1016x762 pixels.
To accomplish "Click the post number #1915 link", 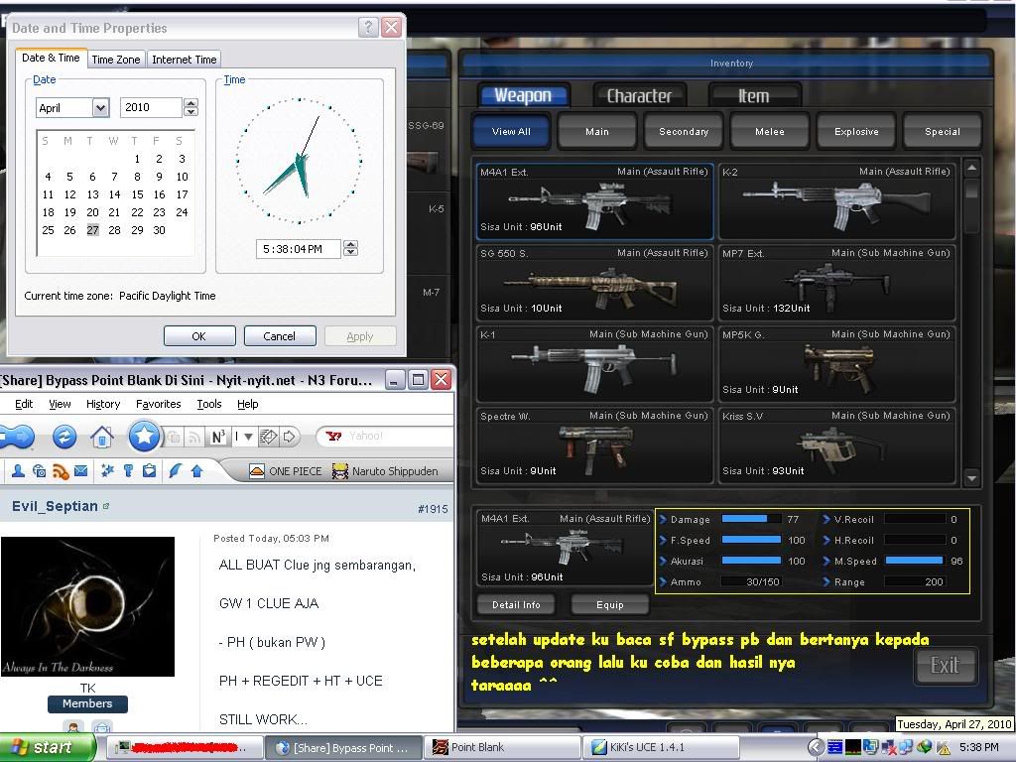I will click(433, 509).
